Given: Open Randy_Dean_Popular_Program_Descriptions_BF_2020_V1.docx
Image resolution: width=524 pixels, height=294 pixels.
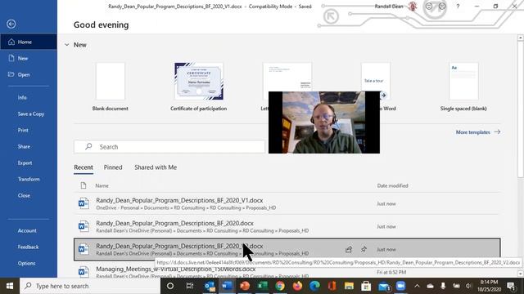Looking at the screenshot, I should click(287, 203).
